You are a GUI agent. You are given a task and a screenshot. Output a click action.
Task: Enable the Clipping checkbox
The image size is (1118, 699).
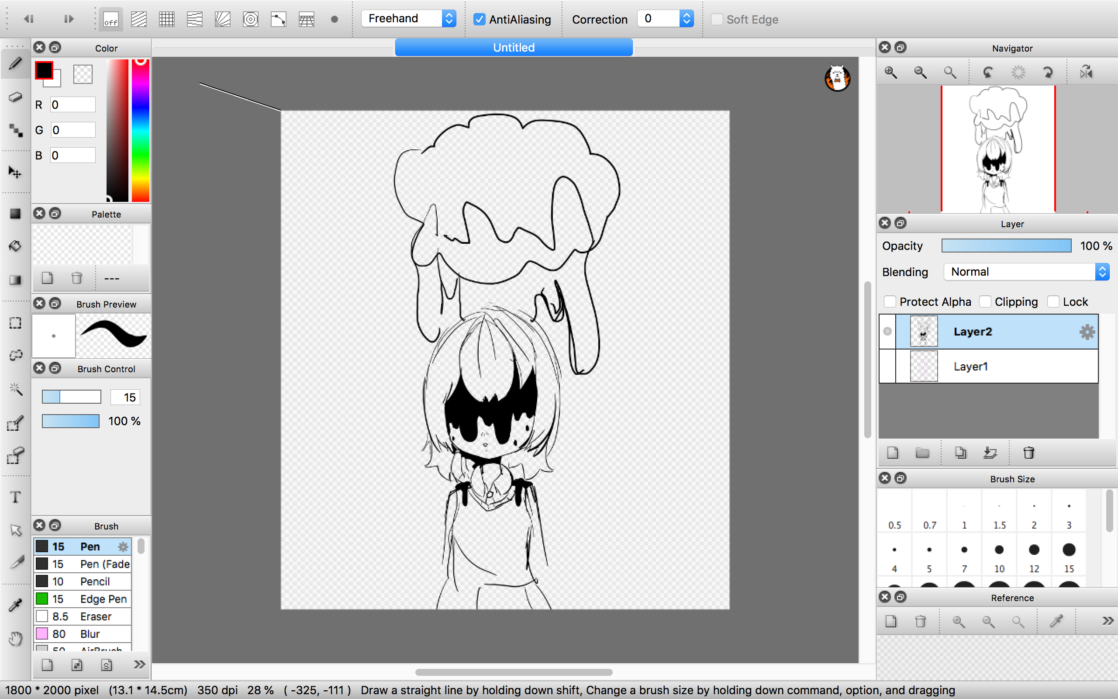coord(985,302)
